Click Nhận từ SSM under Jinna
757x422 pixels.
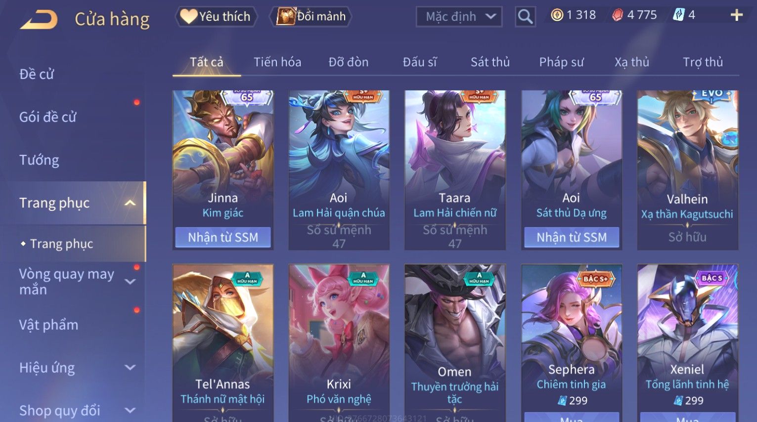coord(223,237)
